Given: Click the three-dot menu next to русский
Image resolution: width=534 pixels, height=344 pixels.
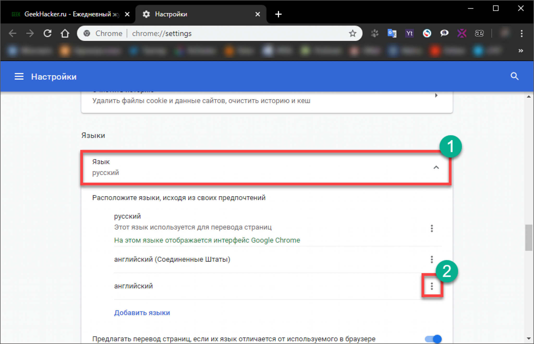Looking at the screenshot, I should (x=431, y=228).
